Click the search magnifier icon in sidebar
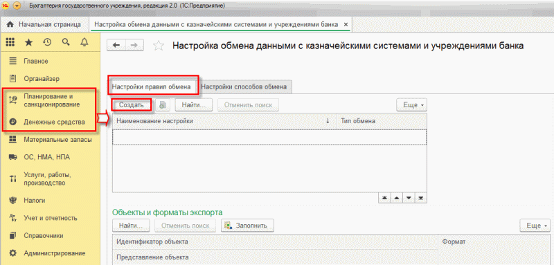Image resolution: width=554 pixels, height=265 pixels. pyautogui.click(x=66, y=43)
